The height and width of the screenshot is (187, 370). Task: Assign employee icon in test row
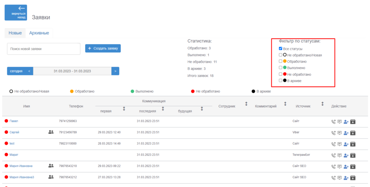click(346, 144)
